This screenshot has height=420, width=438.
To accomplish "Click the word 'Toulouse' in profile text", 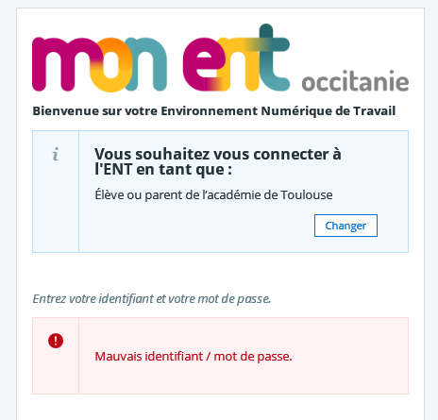I will tap(307, 195).
